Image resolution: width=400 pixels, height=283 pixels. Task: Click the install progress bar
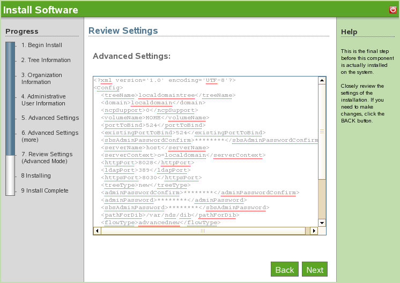pos(10,119)
